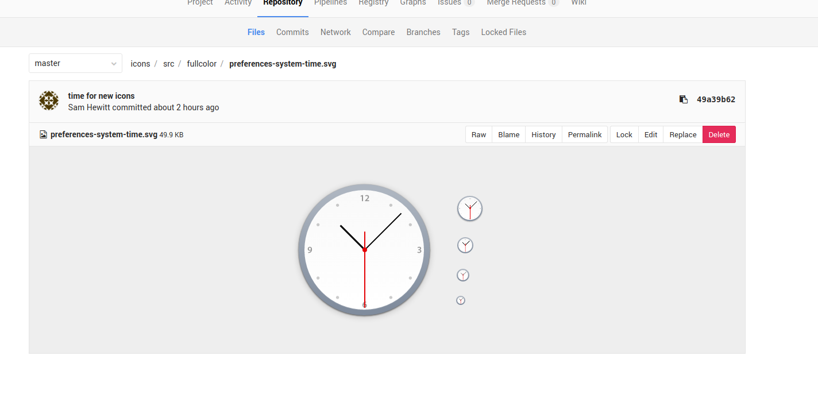Copy commit SHA with clipboard icon

(x=683, y=99)
